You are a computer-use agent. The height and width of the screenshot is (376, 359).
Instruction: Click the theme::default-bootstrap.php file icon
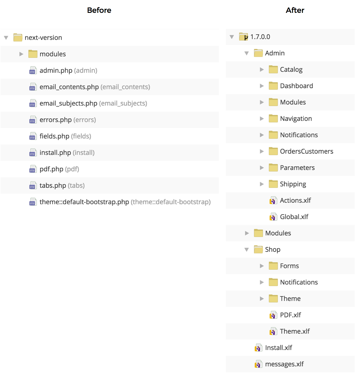33,202
